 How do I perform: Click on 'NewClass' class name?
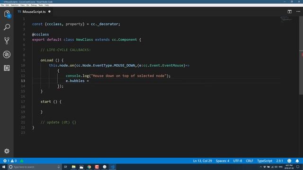84,40
